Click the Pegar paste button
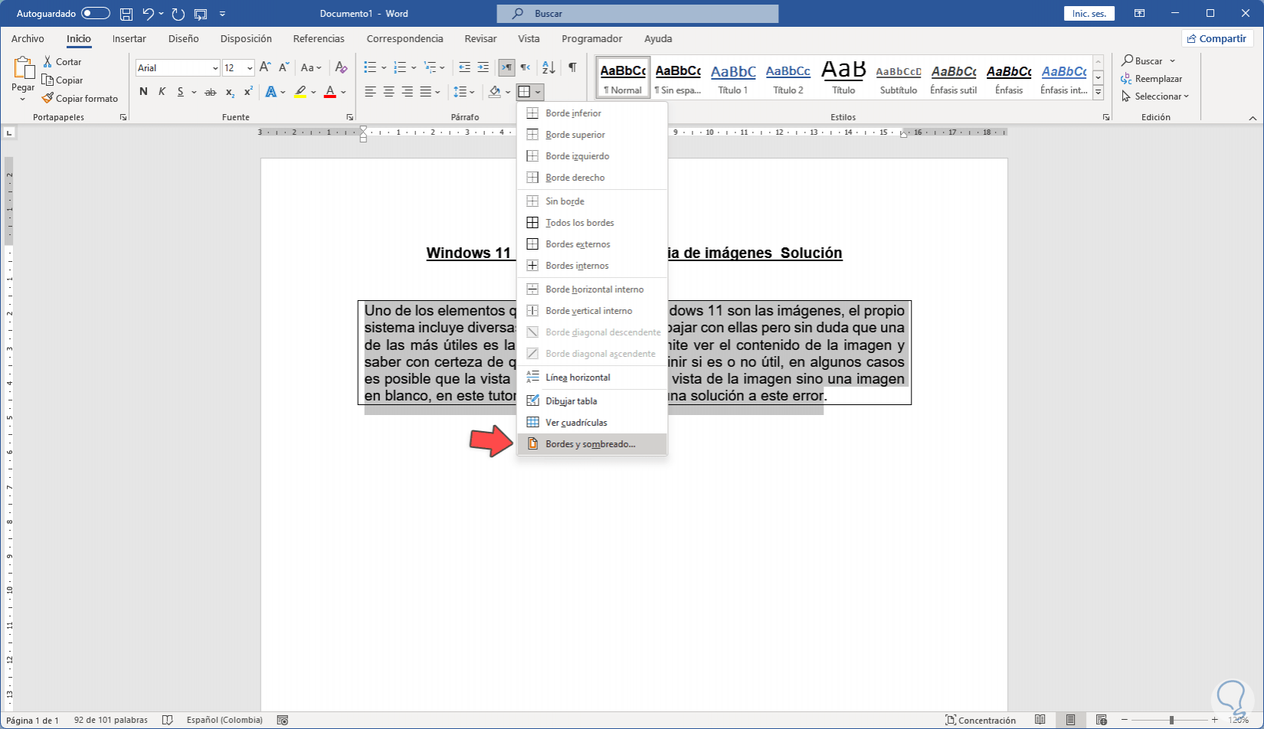The height and width of the screenshot is (729, 1264). (x=23, y=74)
